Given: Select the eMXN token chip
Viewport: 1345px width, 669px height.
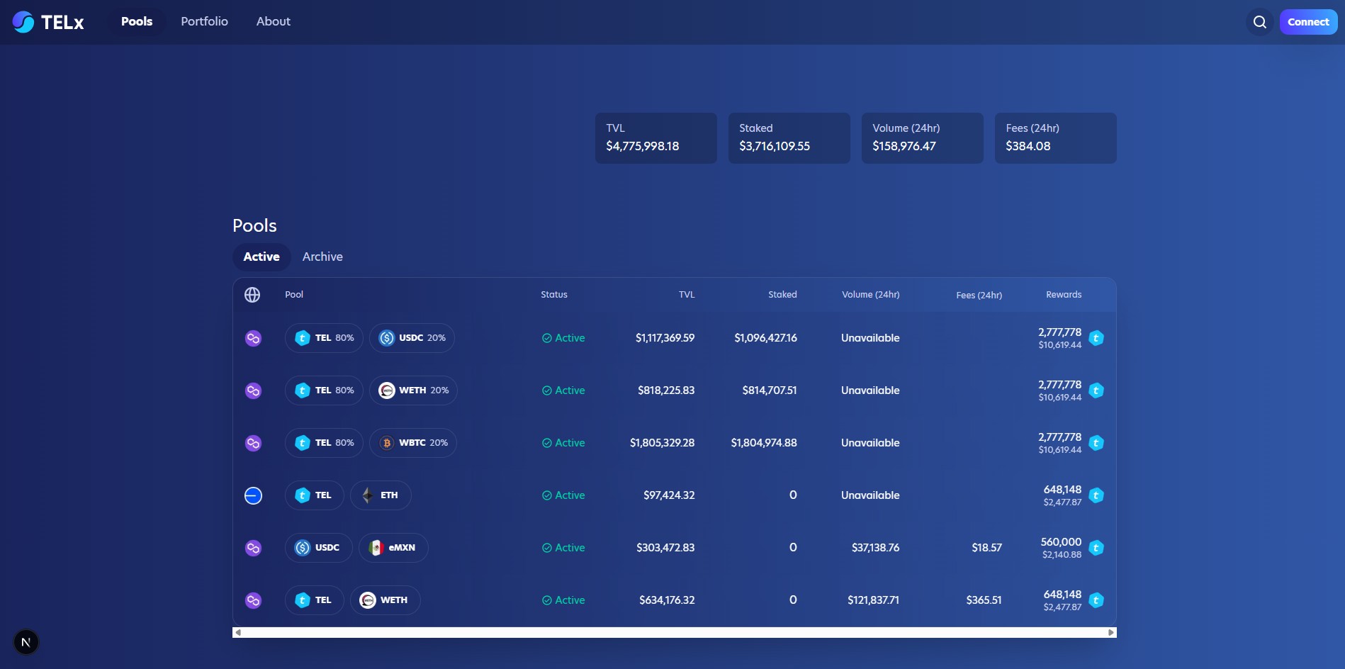Looking at the screenshot, I should (393, 548).
